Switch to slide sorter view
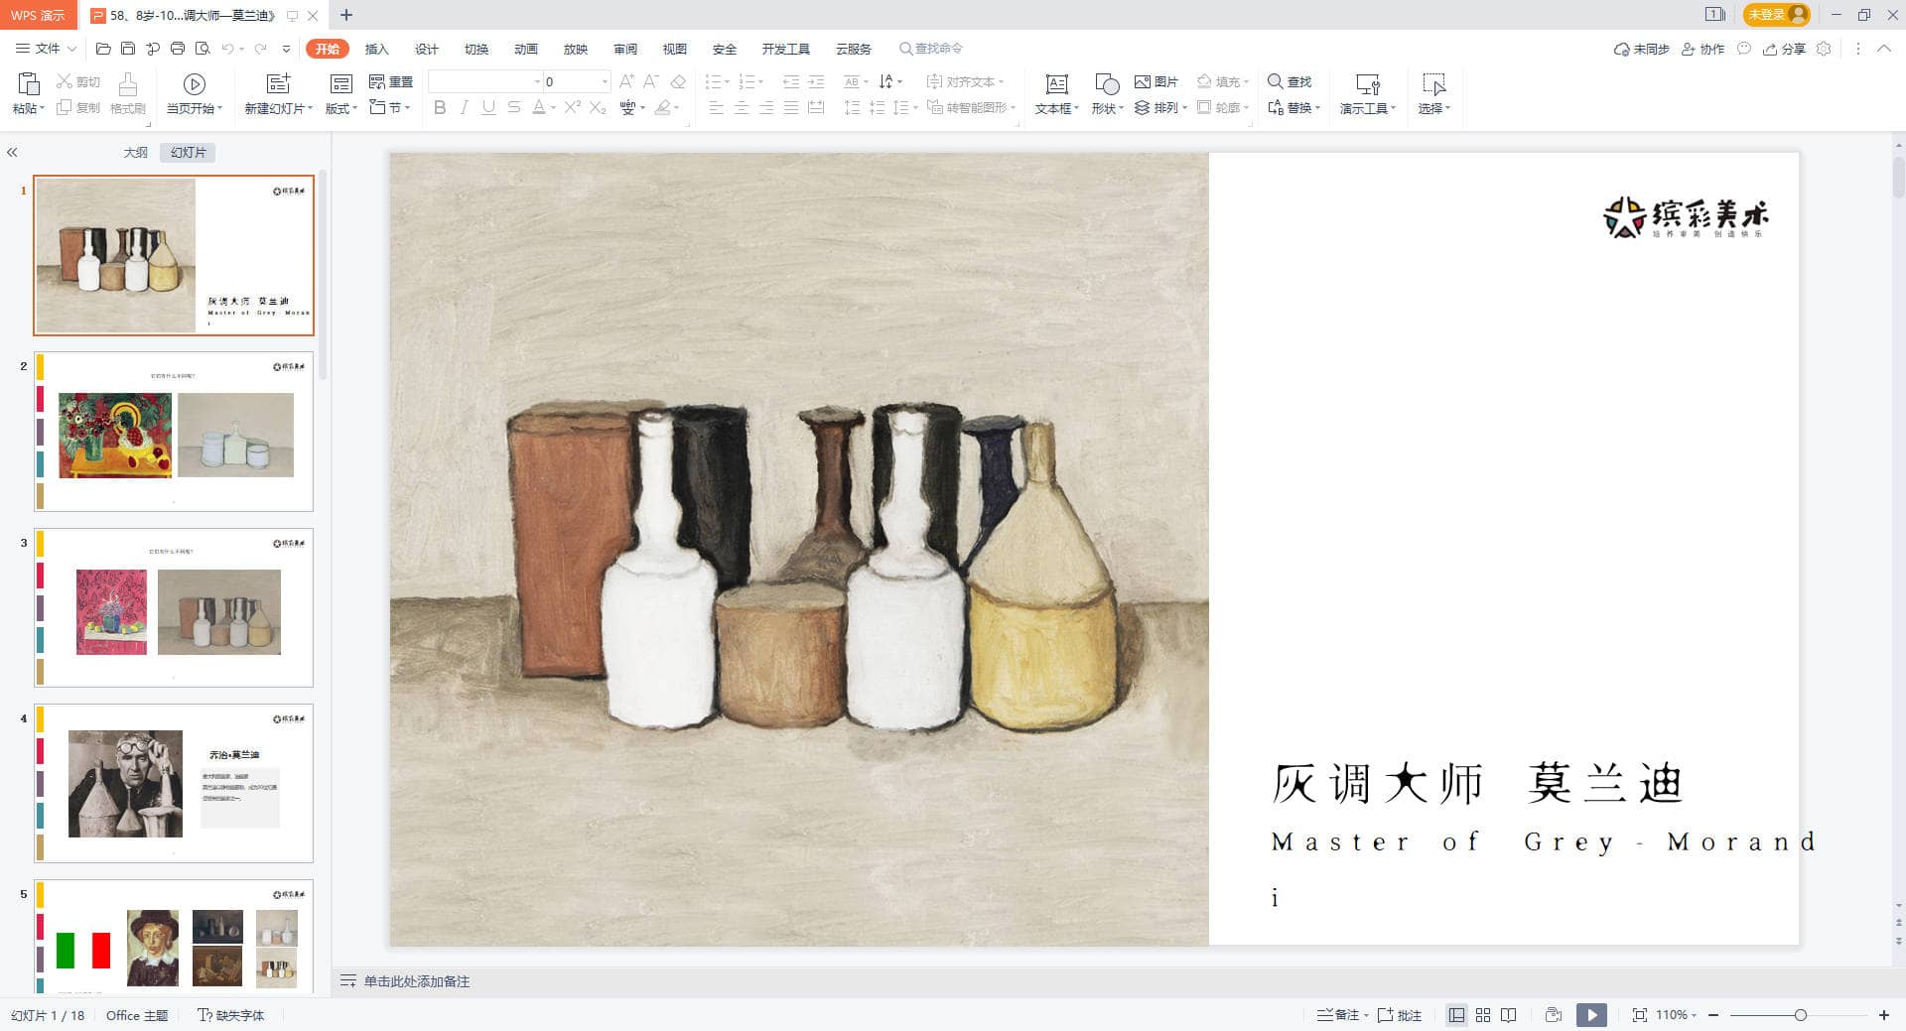 pyautogui.click(x=1483, y=1015)
